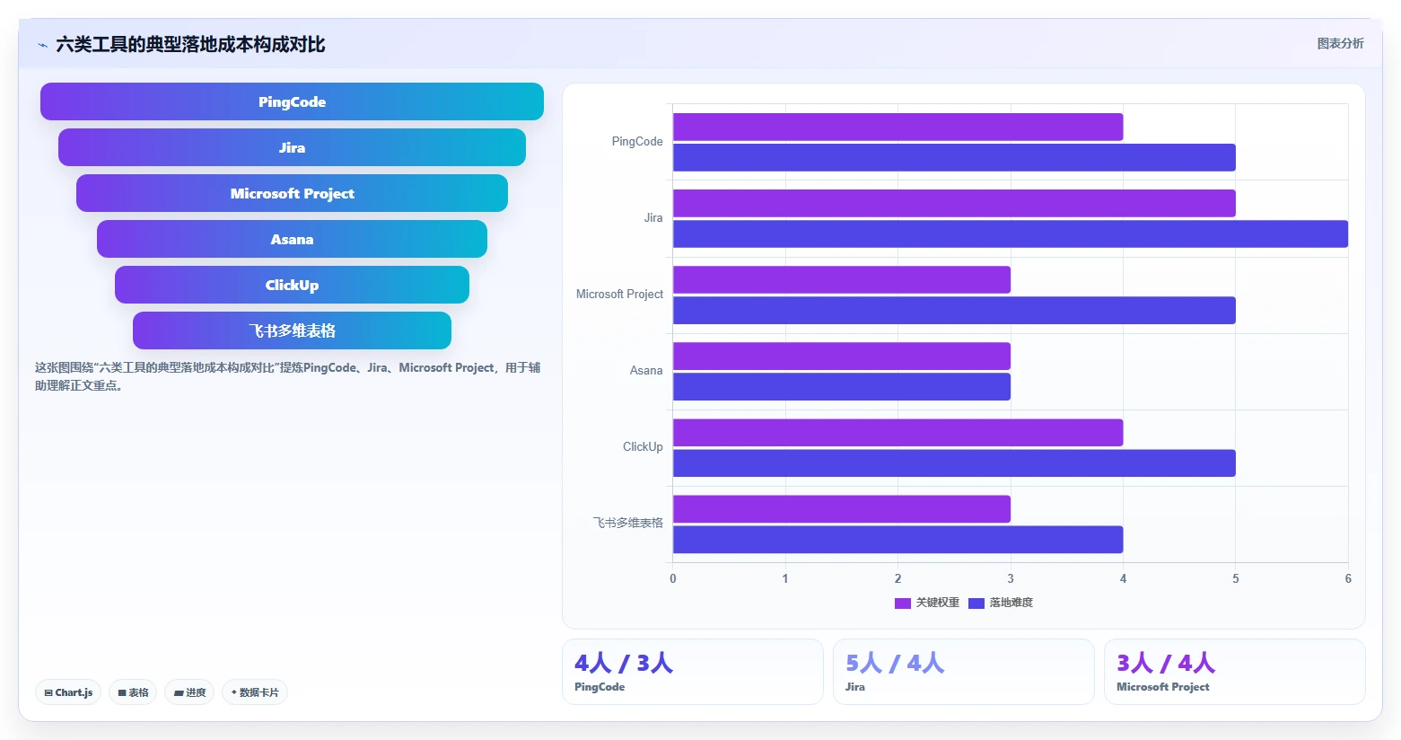Click the Asana y-axis label
Viewport: 1401px width, 740px height.
646,371
